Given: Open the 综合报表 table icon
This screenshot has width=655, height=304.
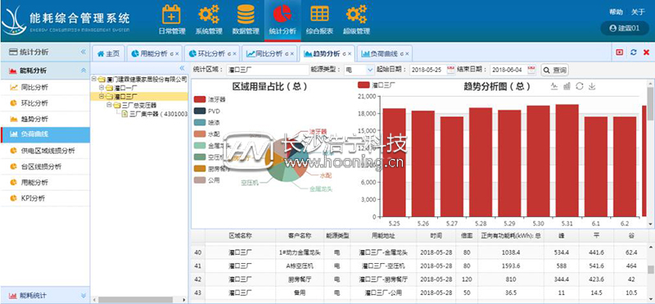Looking at the screenshot, I should click(319, 14).
